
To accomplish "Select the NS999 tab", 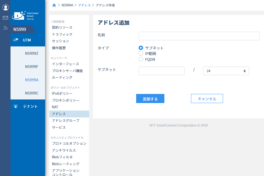I will point(22,29).
